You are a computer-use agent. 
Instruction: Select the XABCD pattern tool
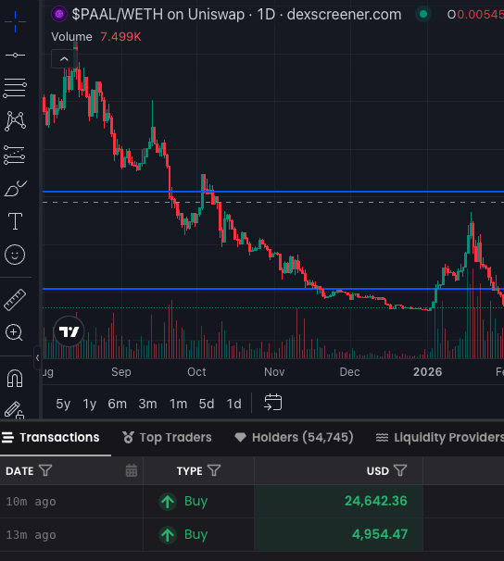point(15,121)
